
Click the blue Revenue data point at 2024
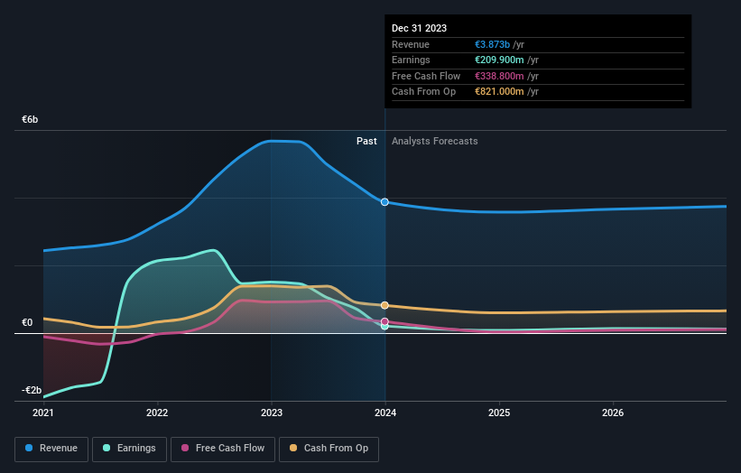384,202
